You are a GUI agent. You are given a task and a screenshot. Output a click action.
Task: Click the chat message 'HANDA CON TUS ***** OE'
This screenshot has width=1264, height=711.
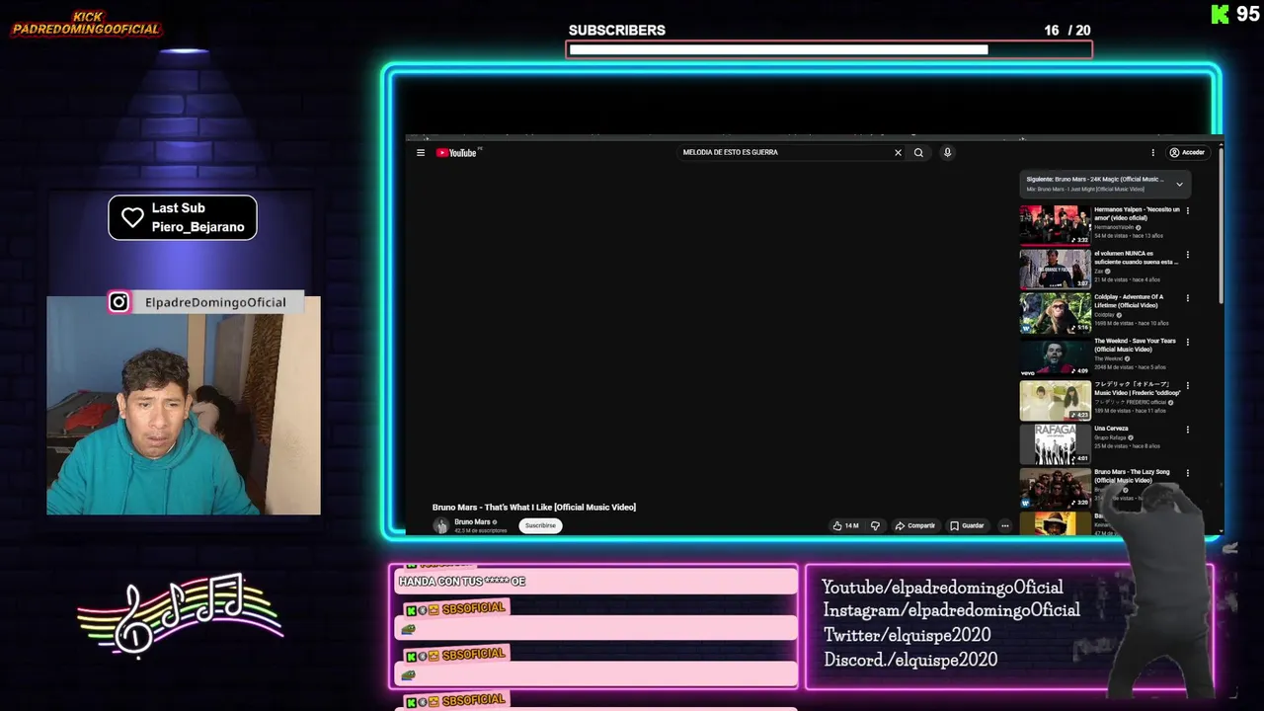click(462, 581)
